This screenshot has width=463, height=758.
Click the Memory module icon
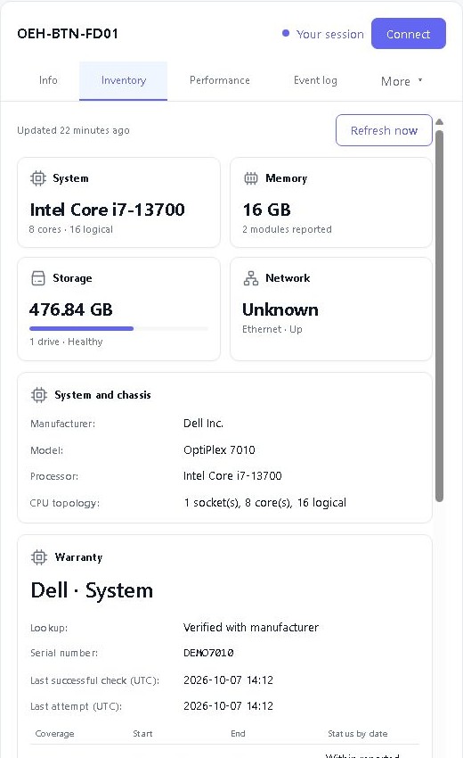250,178
